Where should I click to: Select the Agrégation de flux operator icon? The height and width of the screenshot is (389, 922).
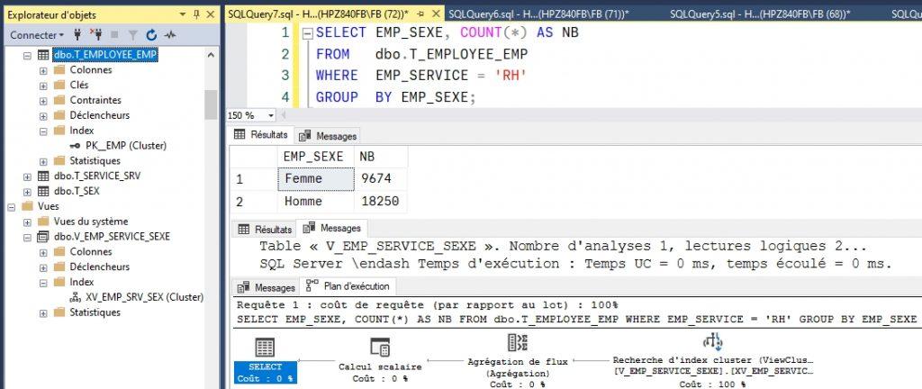tap(518, 342)
